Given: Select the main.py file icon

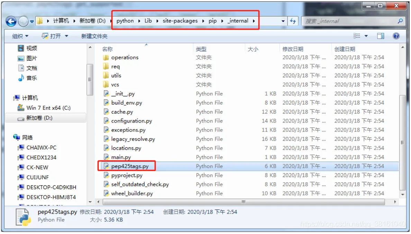Looking at the screenshot, I should click(x=106, y=157).
